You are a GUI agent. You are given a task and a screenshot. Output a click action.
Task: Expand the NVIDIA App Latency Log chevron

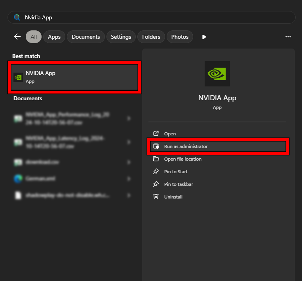point(129,141)
